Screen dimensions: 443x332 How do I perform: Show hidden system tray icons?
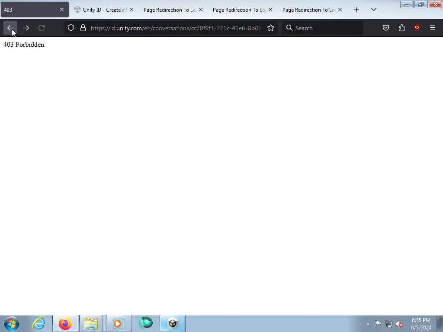368,324
